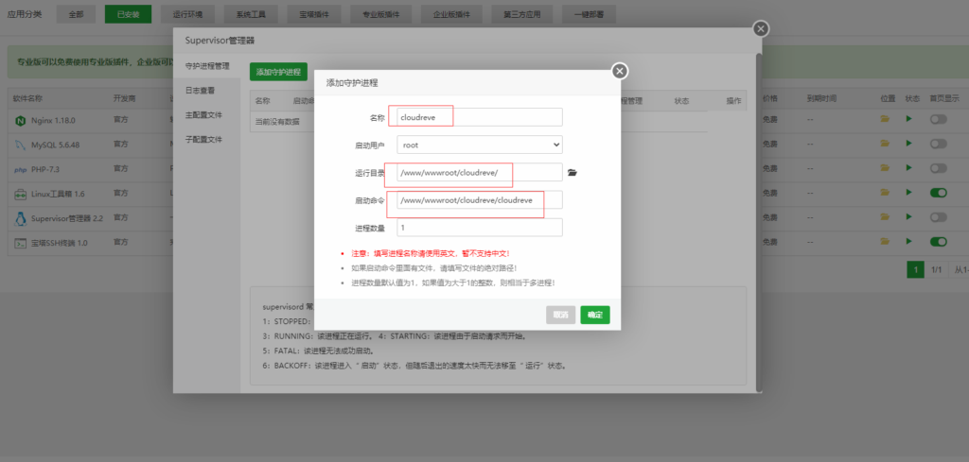Image resolution: width=969 pixels, height=462 pixels.
Task: Open the 宝塔SSH终端 row location folder
Action: (x=885, y=241)
